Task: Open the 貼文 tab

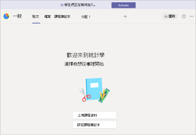Action: tap(36, 17)
